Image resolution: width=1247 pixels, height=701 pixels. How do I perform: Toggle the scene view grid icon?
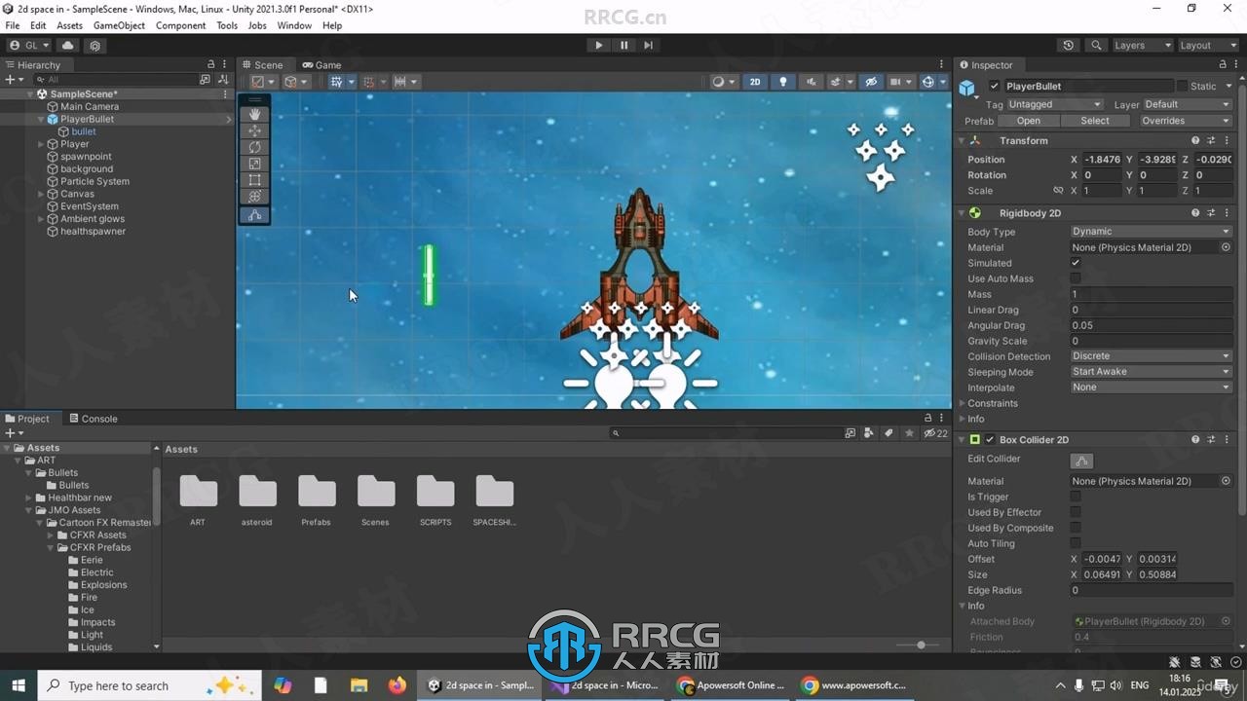coord(336,82)
